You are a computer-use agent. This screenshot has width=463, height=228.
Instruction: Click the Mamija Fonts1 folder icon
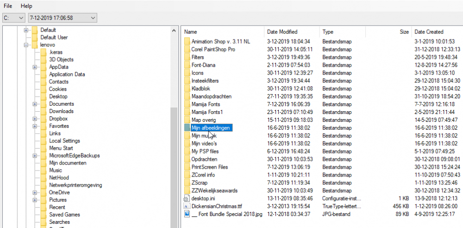[x=187, y=112]
